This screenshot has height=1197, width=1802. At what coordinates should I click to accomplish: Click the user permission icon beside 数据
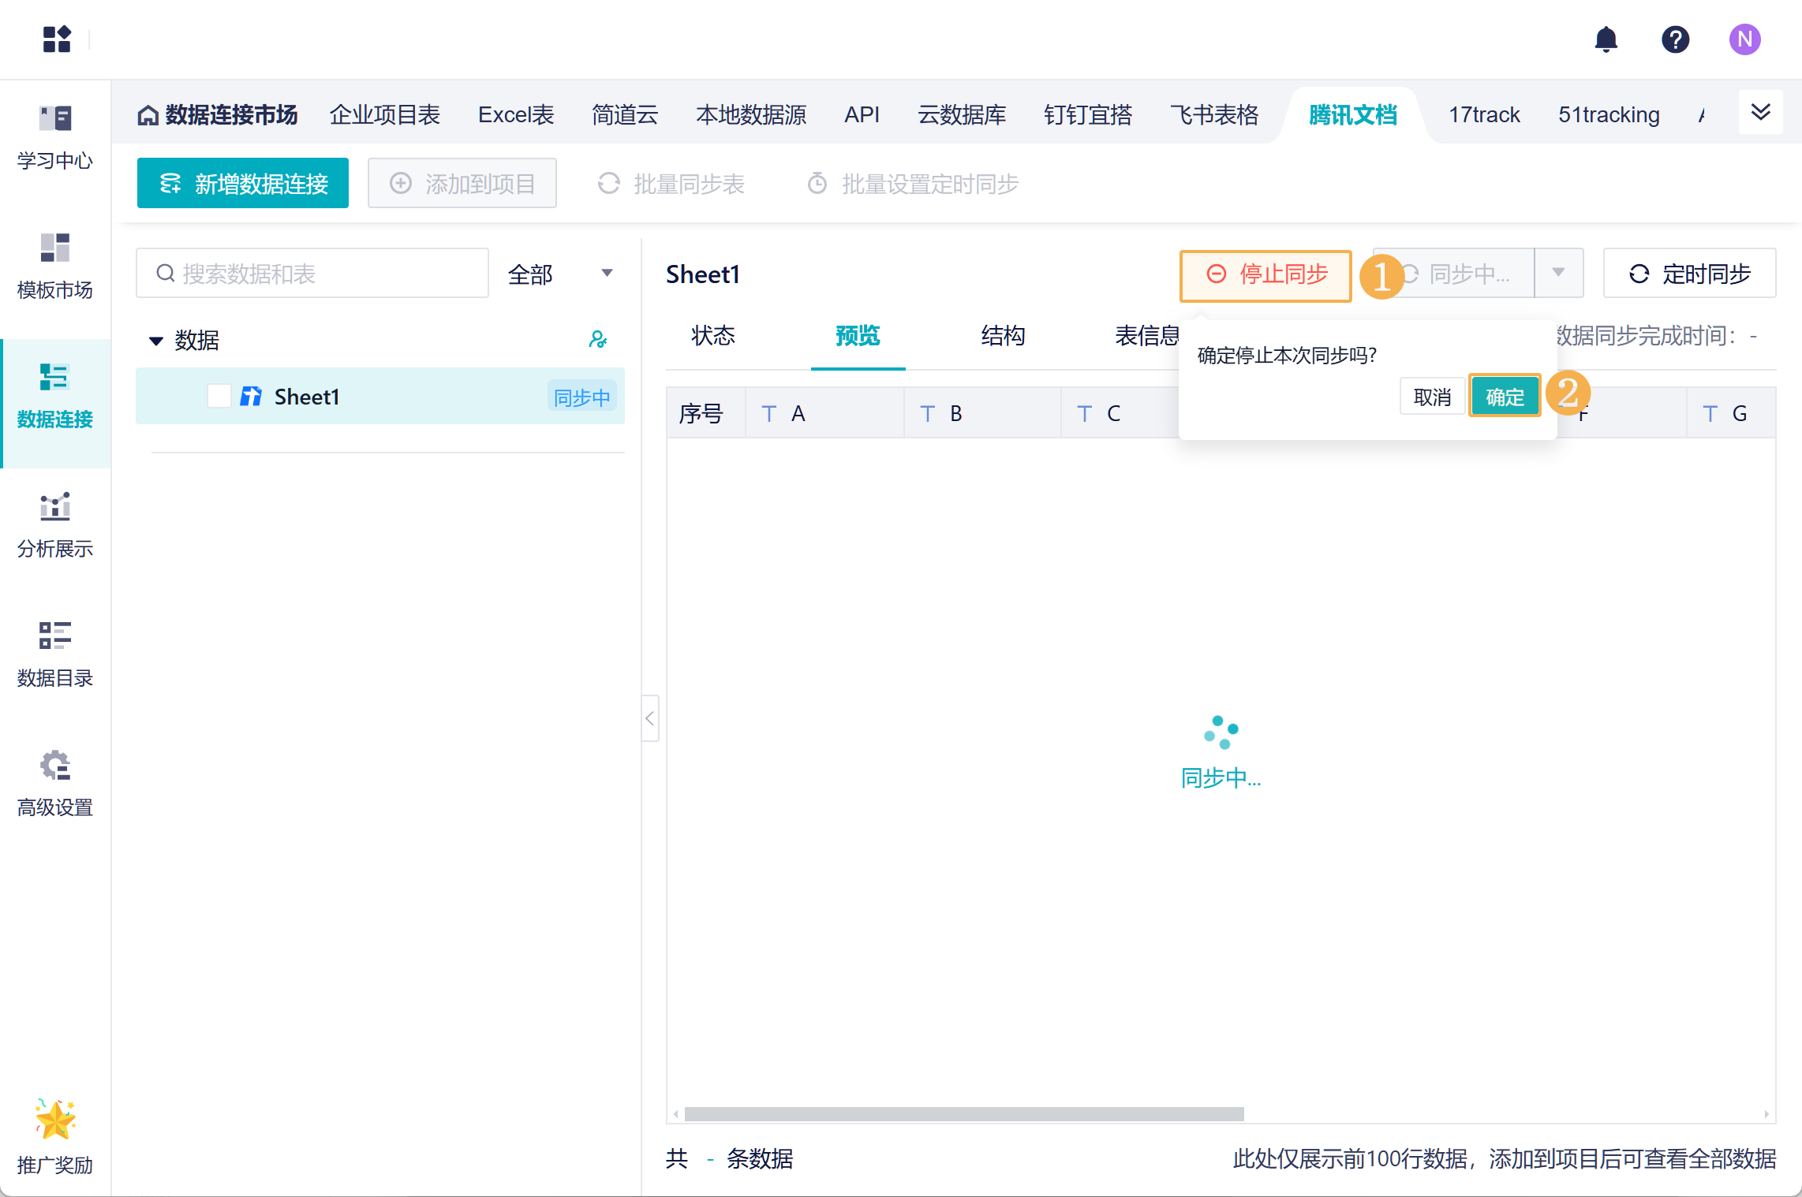pyautogui.click(x=598, y=340)
